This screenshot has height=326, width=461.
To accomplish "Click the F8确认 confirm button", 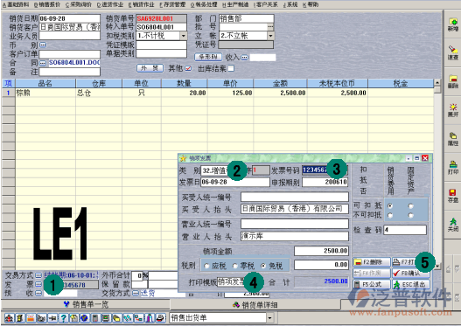I will coord(411,274).
